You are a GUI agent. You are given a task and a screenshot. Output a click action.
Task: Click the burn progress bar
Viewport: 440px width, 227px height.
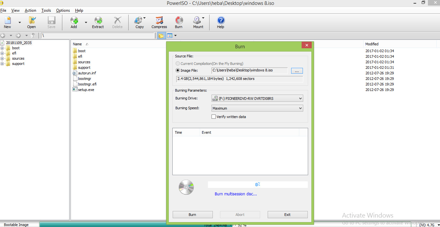pos(258,185)
